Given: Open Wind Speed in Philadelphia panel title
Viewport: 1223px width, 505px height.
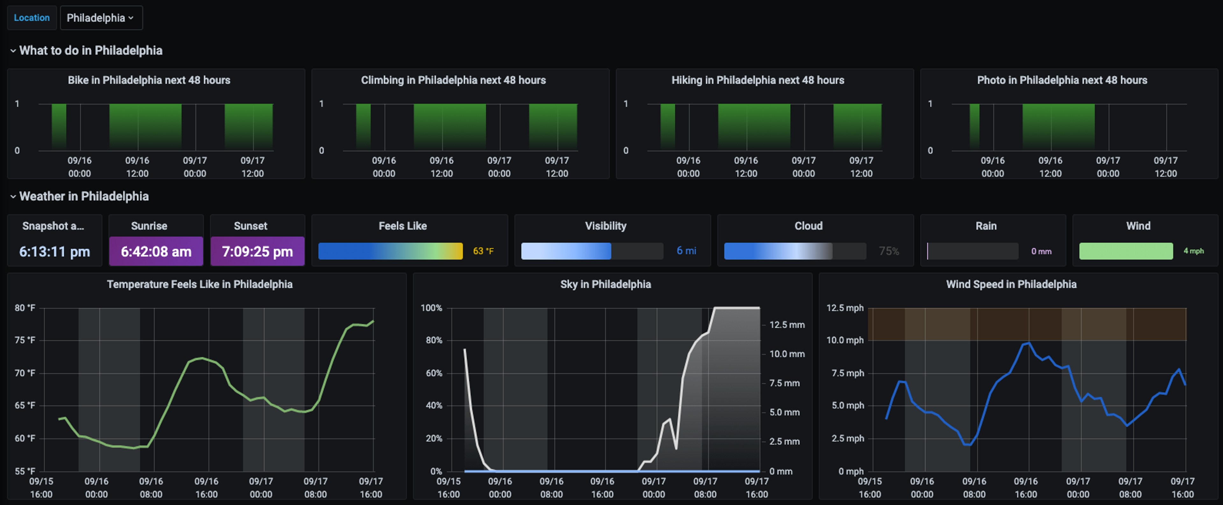Looking at the screenshot, I should tap(1011, 285).
